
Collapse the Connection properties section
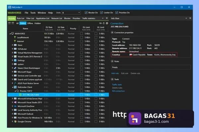click(x=112, y=32)
